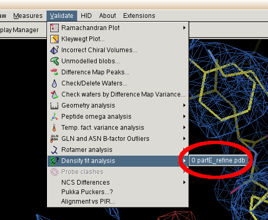Click the Temp. fact. variance thermometer icon
The image size is (268, 220).
pyautogui.click(x=54, y=128)
